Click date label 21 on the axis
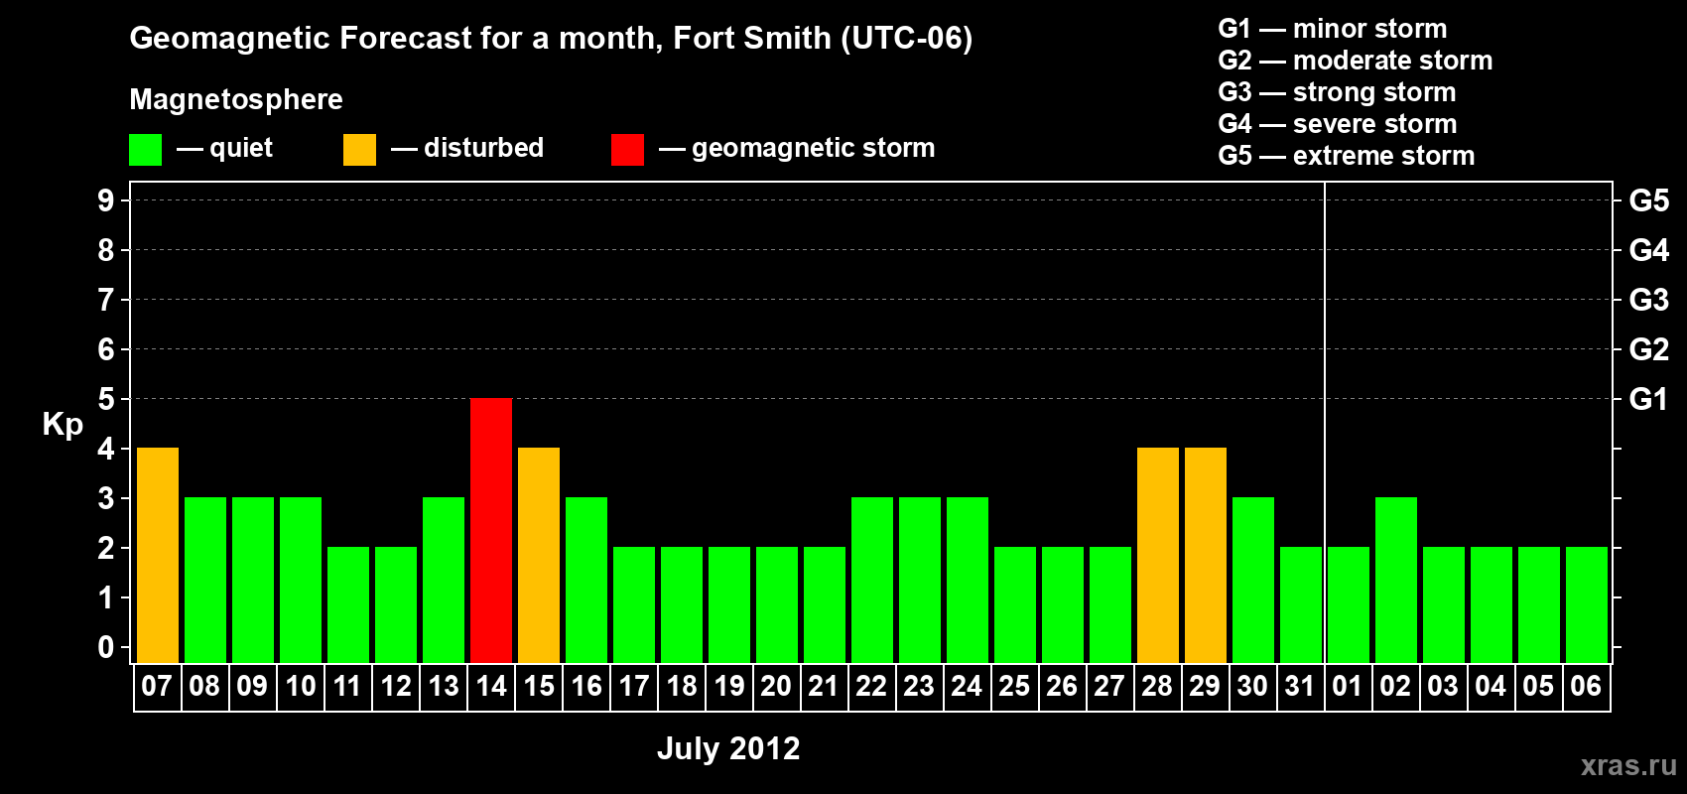The width and height of the screenshot is (1687, 794). [824, 686]
